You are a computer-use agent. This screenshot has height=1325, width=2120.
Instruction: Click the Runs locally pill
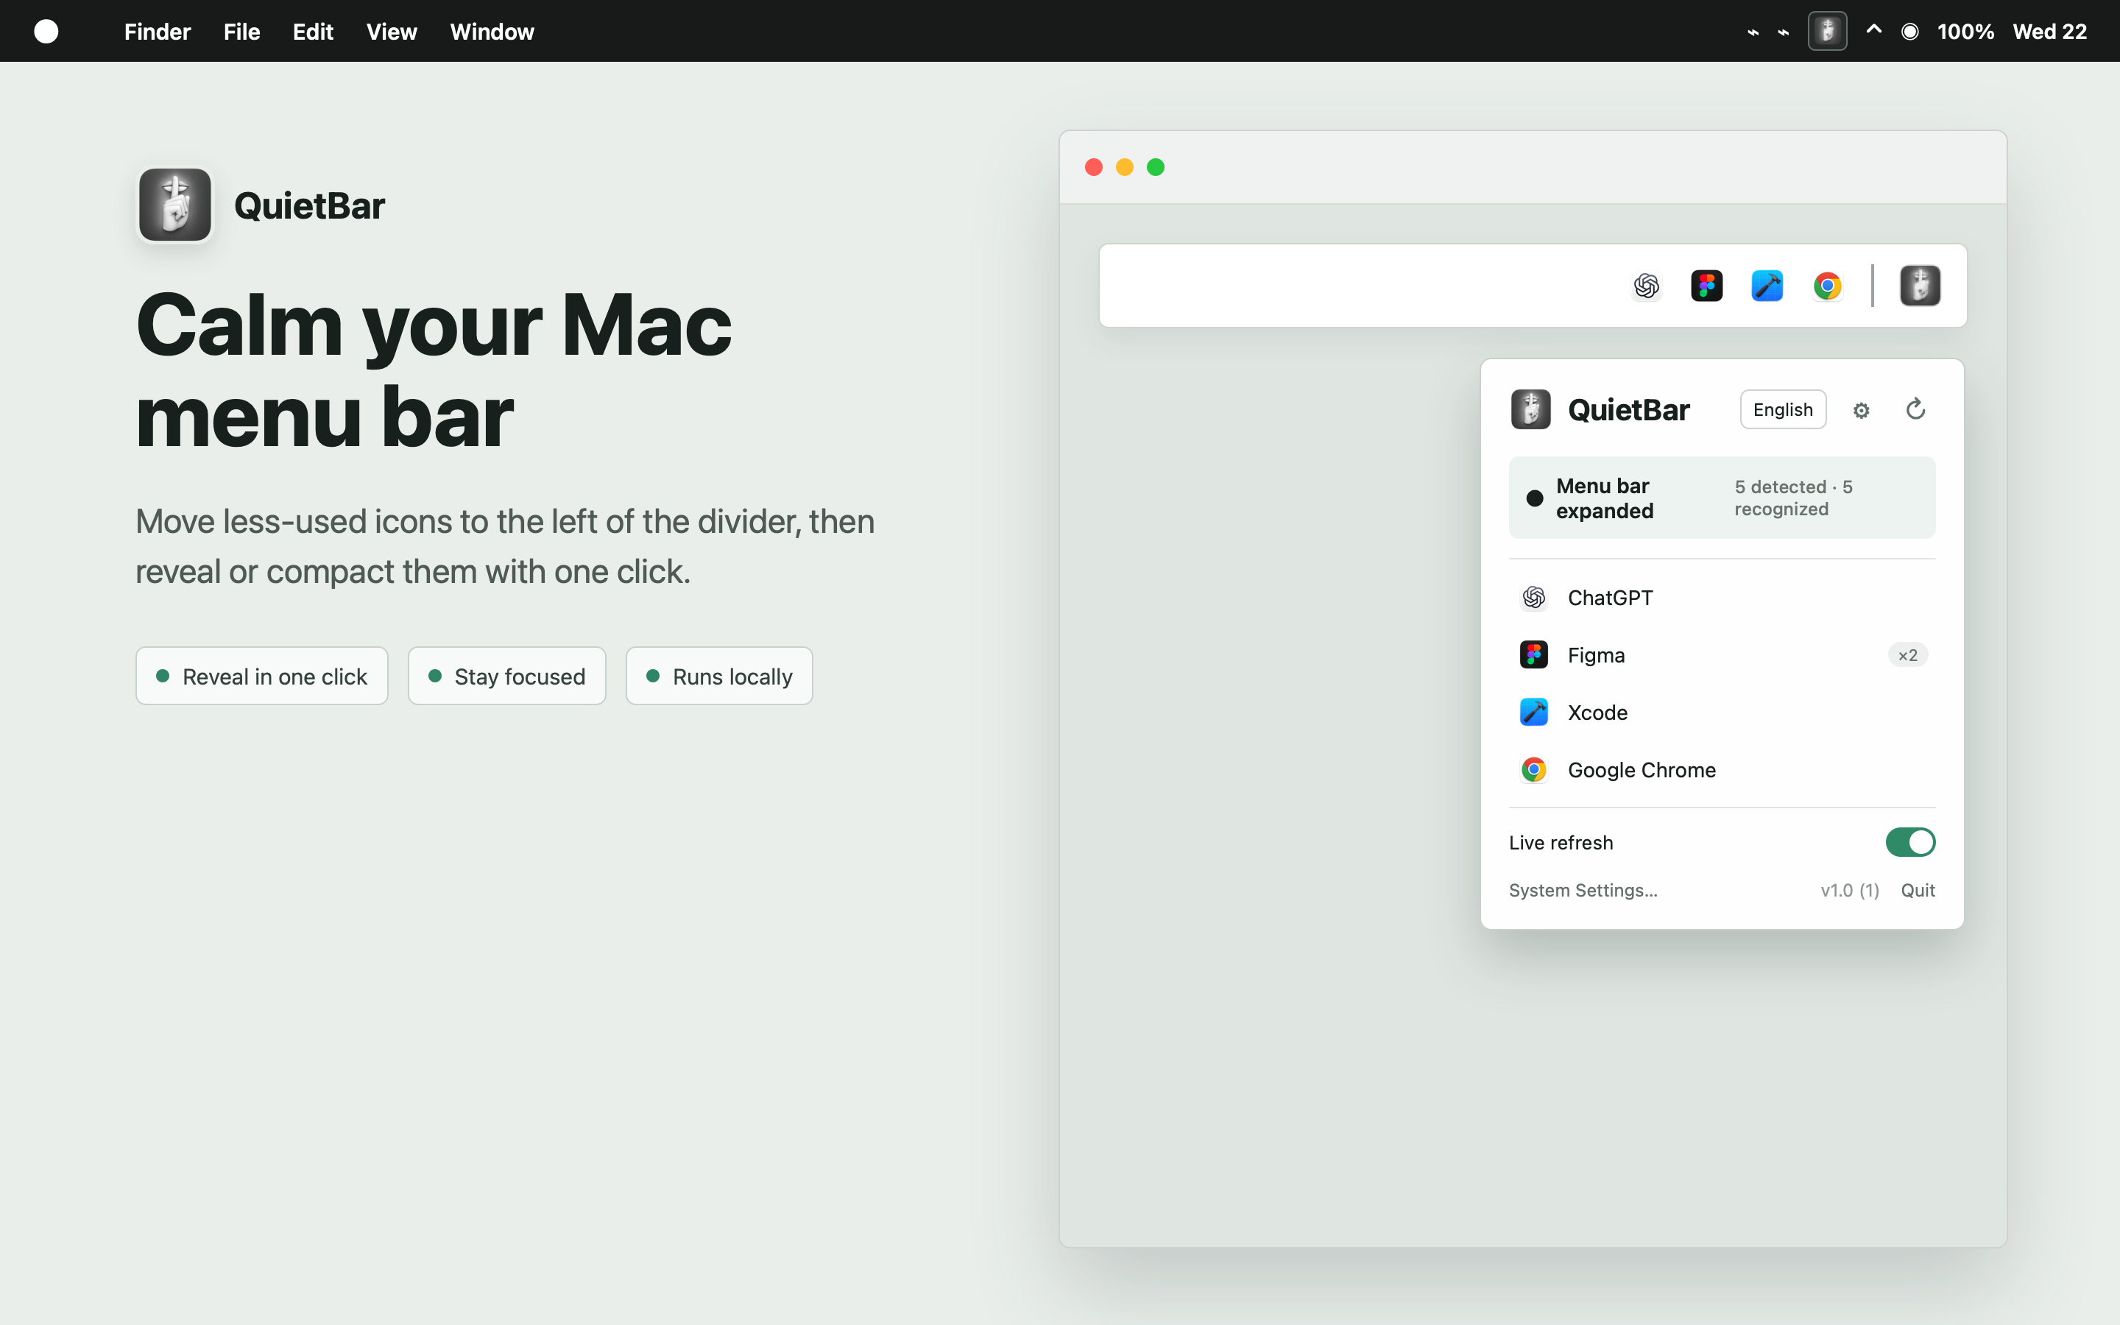tap(719, 676)
